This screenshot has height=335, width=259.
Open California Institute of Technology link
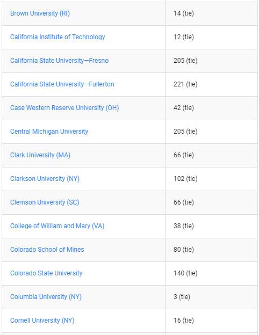(57, 37)
